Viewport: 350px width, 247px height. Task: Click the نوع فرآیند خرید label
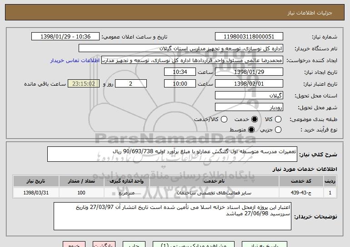pyautogui.click(x=319, y=130)
